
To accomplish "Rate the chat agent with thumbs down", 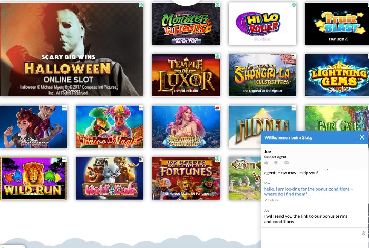I will coord(276,163).
